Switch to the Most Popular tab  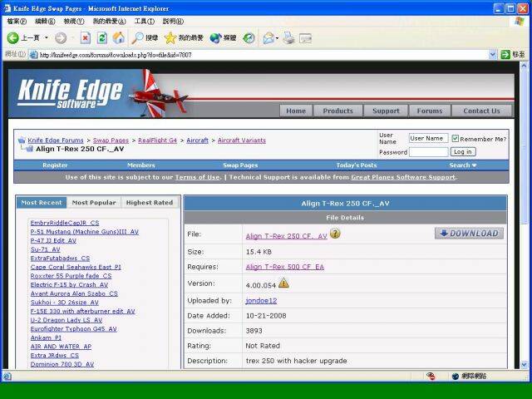point(94,203)
